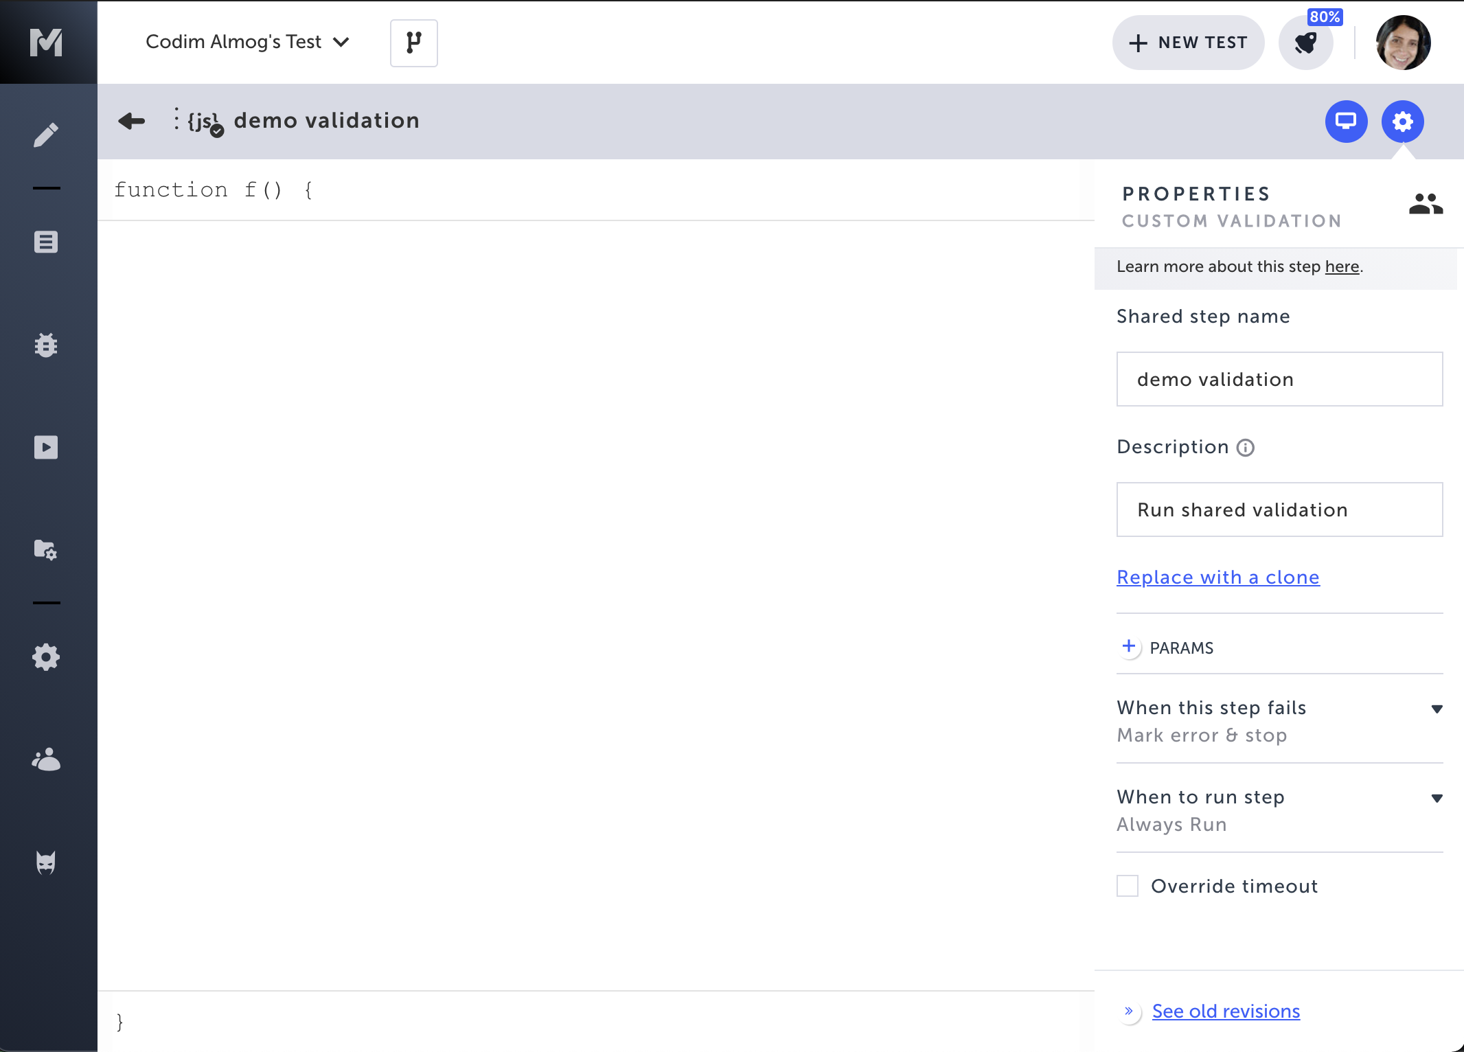
Task: Expand the When to run step dropdown
Action: (x=1279, y=810)
